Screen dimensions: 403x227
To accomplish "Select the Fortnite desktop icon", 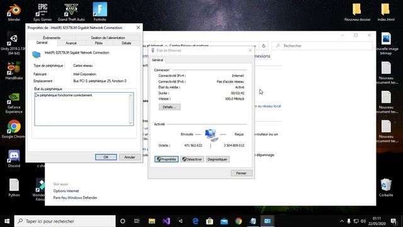I will 99,12.
